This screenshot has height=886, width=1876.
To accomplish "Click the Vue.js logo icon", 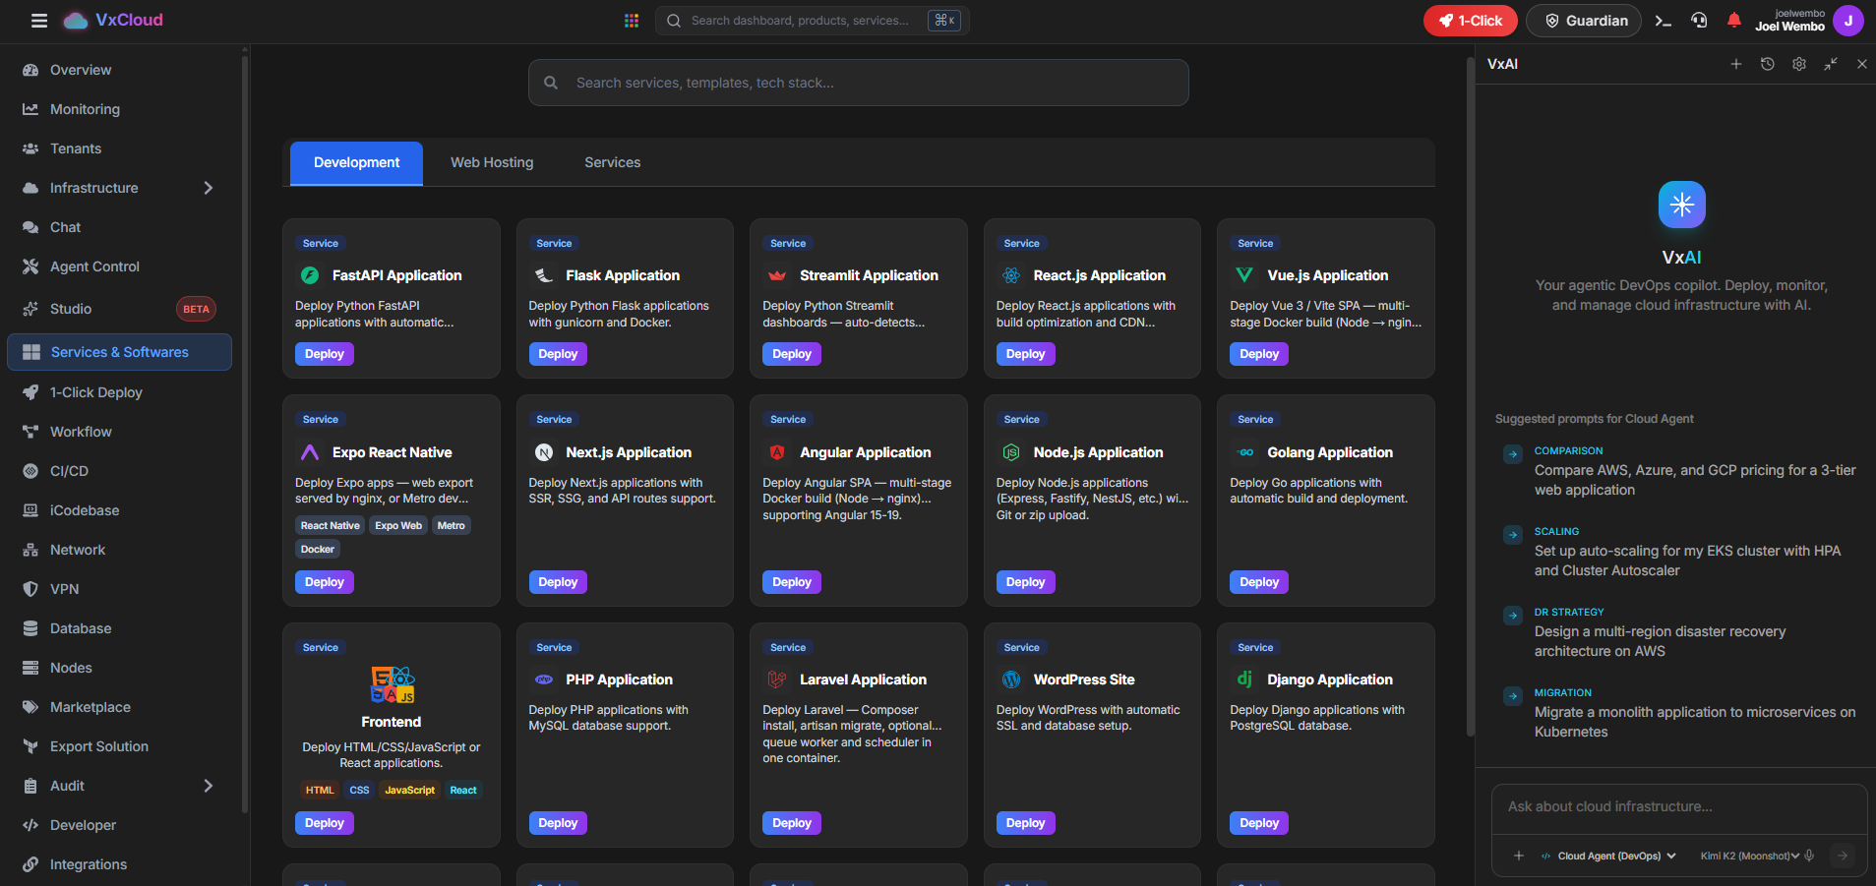I will (1244, 275).
